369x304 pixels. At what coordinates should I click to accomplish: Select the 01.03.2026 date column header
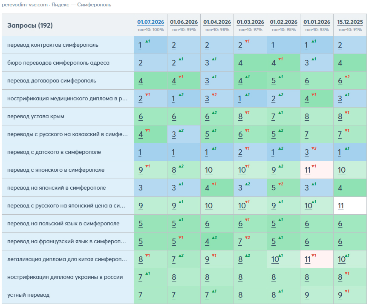click(251, 22)
